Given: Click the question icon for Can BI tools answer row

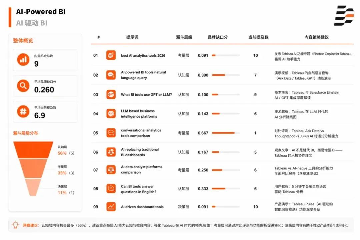Looking at the screenshot, I should (111, 188).
